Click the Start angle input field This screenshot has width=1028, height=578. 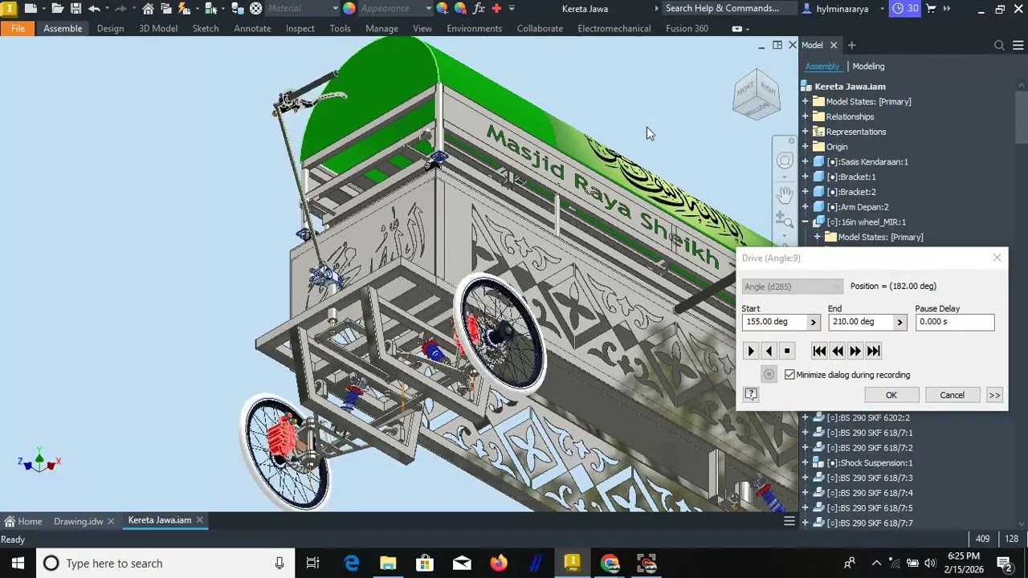[773, 322]
